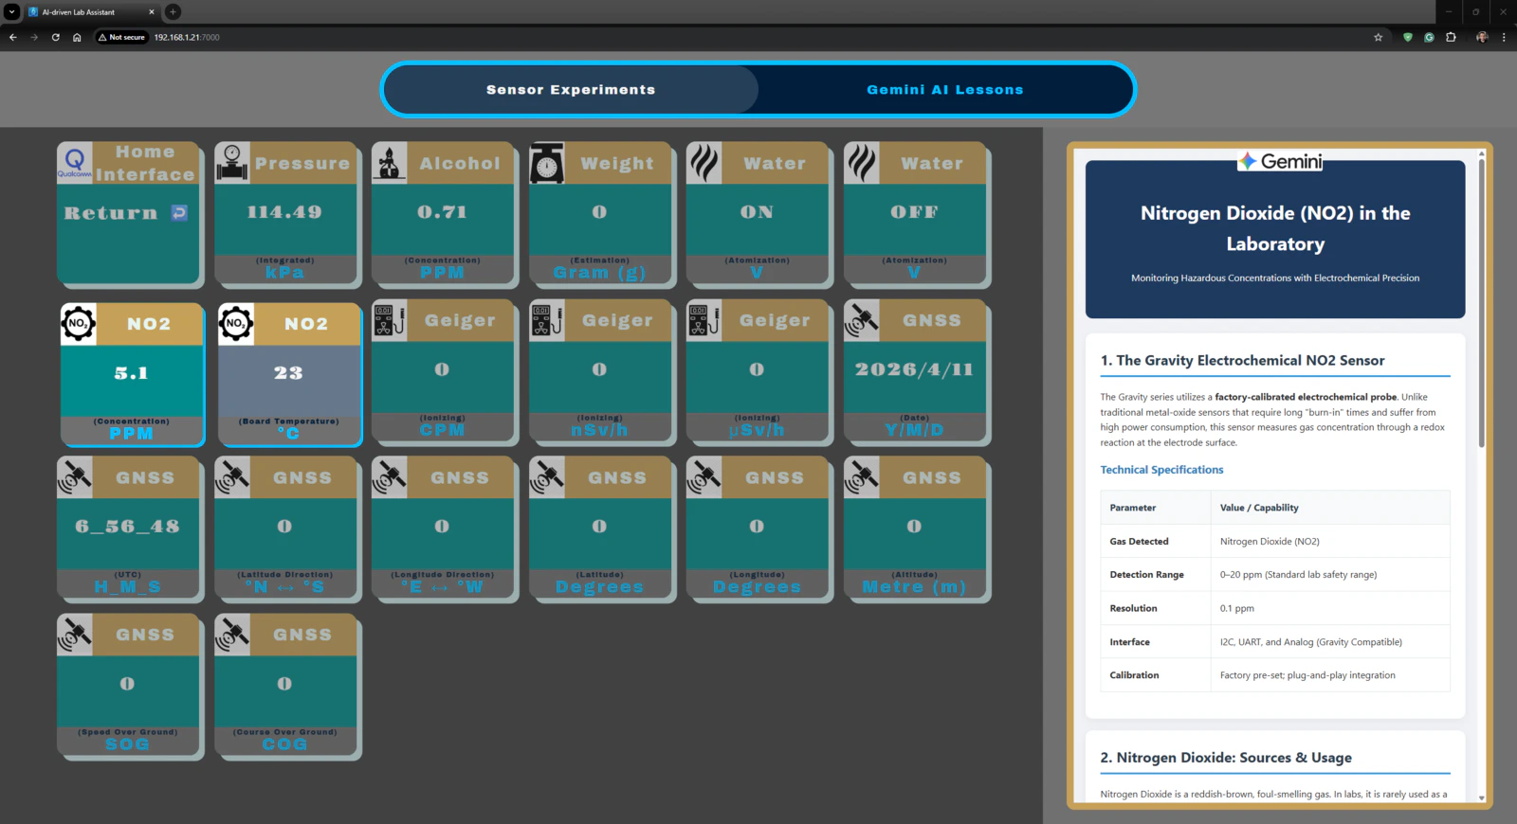
Task: Open the Sensor Experiments tab
Action: click(x=571, y=90)
